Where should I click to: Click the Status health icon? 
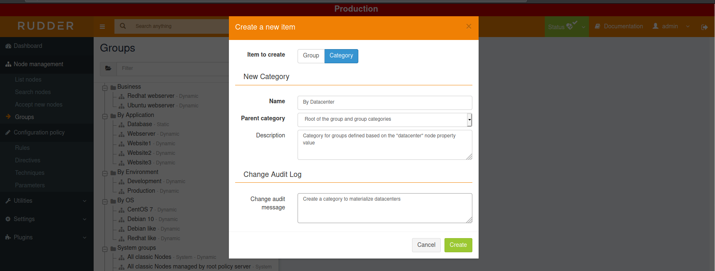point(570,27)
